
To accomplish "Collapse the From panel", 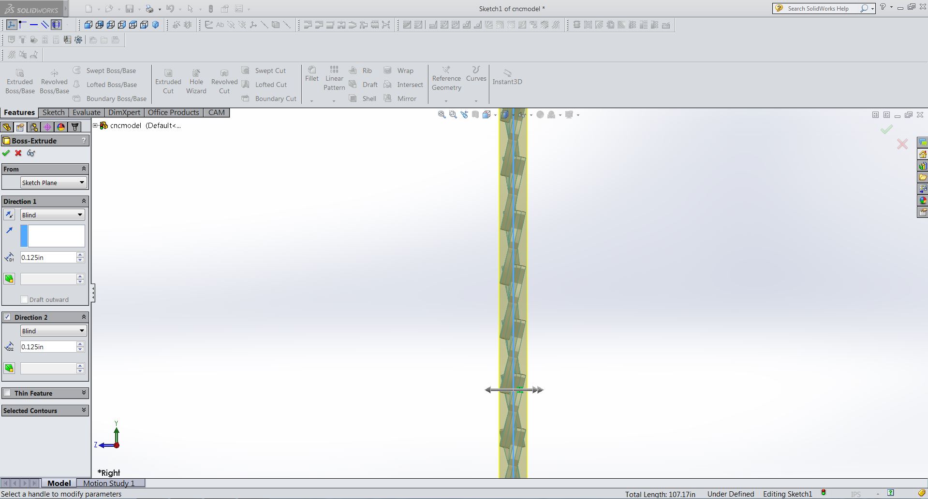I will click(83, 169).
